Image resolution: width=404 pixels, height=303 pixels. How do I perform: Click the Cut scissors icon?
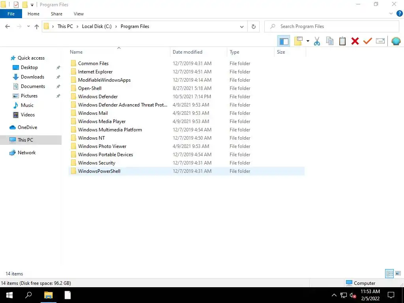(317, 41)
